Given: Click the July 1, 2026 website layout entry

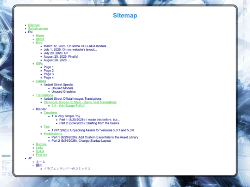Looking at the screenshot, I should 70,49.
